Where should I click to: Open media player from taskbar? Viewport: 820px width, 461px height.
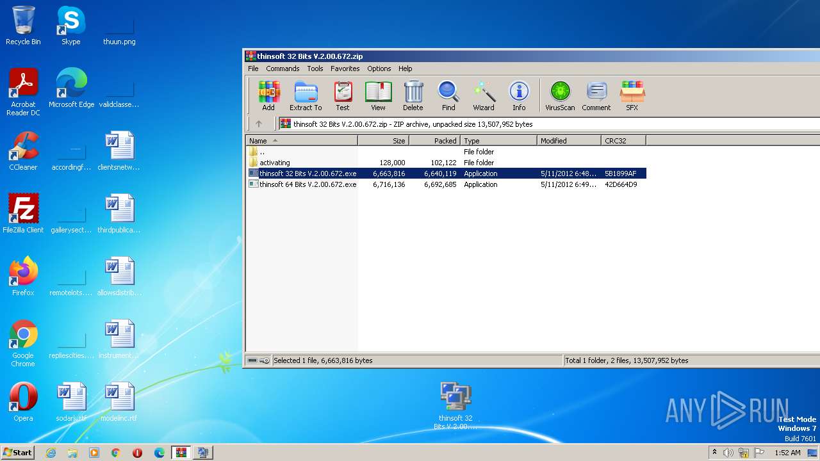[94, 453]
